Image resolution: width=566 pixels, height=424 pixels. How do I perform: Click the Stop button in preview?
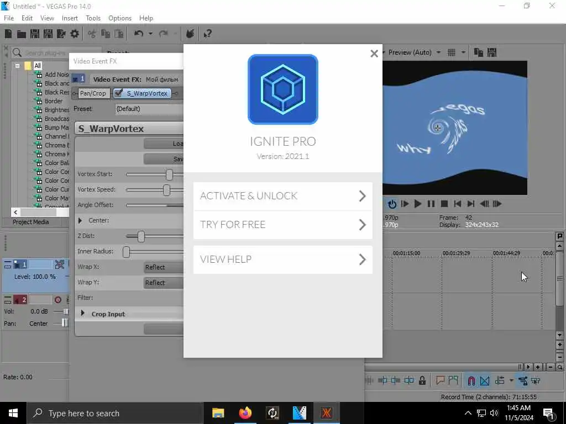tap(444, 204)
